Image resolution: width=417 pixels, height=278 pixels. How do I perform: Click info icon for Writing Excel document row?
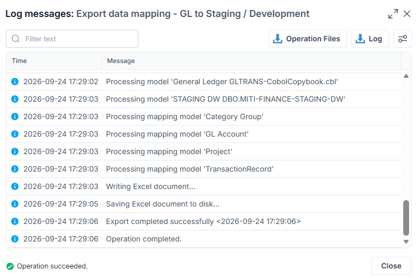pyautogui.click(x=15, y=186)
